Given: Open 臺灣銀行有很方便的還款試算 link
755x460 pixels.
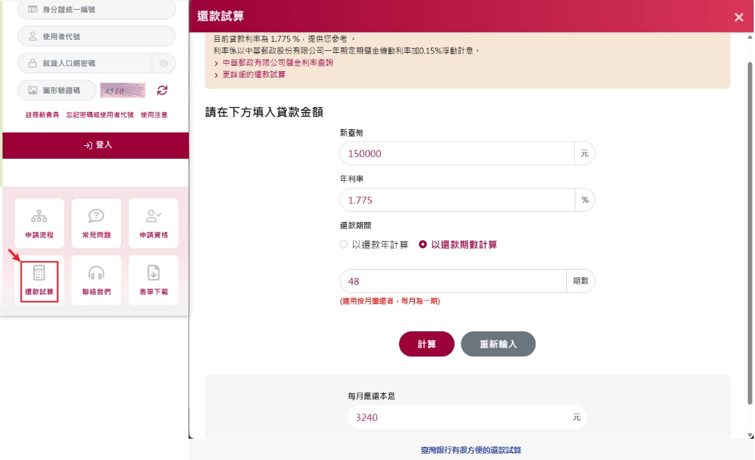Looking at the screenshot, I should [471, 450].
